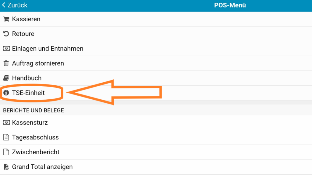Tap the Zurück back button text

[x=17, y=5]
